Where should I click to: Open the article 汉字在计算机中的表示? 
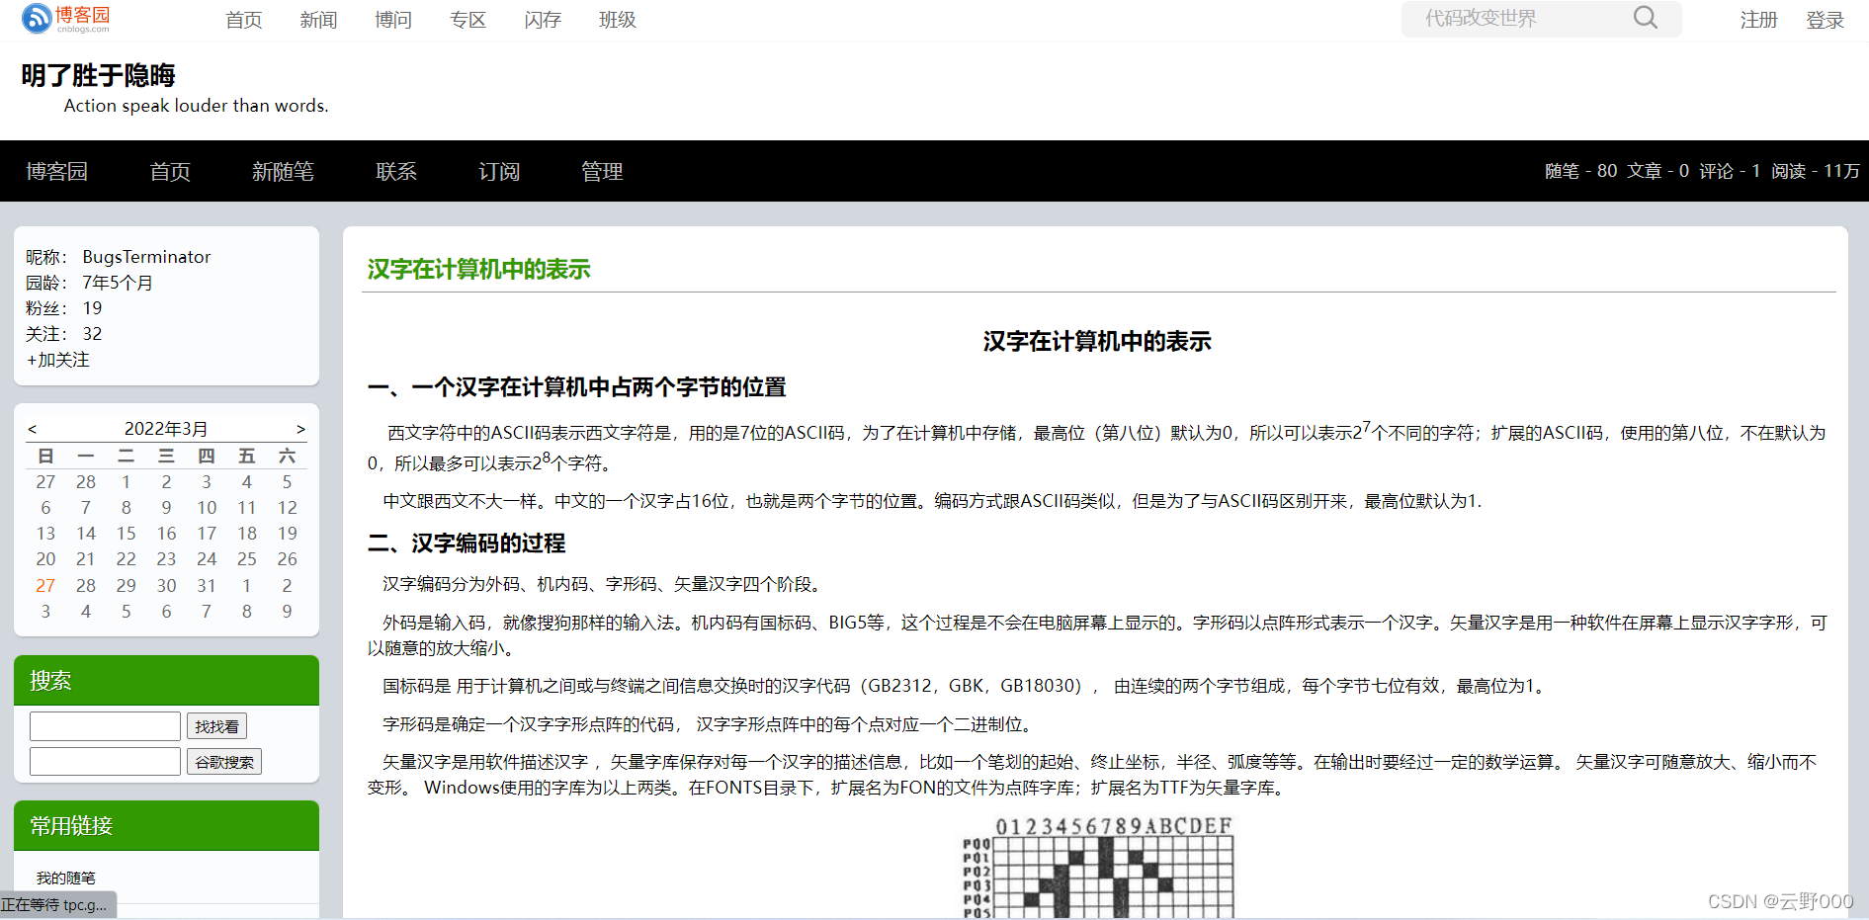click(477, 269)
